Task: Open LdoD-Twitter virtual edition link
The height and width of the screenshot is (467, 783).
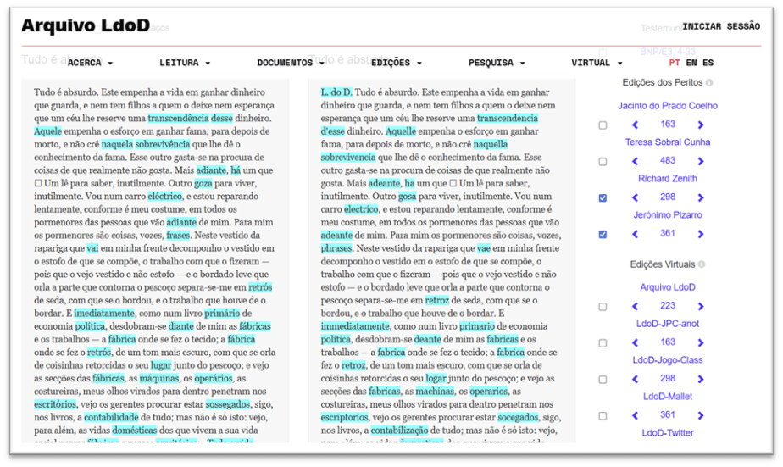Action: 668,433
